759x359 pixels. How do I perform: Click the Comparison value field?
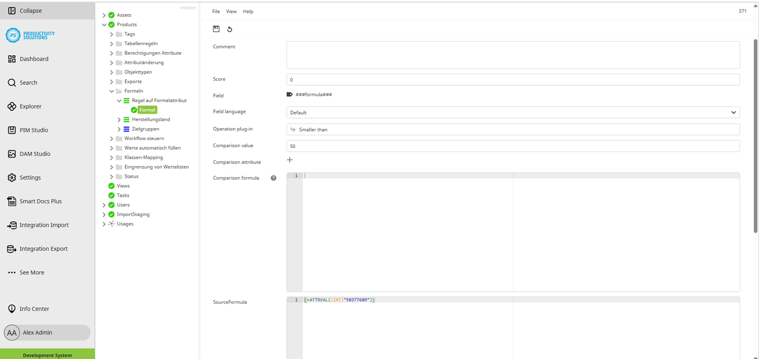[x=513, y=146]
